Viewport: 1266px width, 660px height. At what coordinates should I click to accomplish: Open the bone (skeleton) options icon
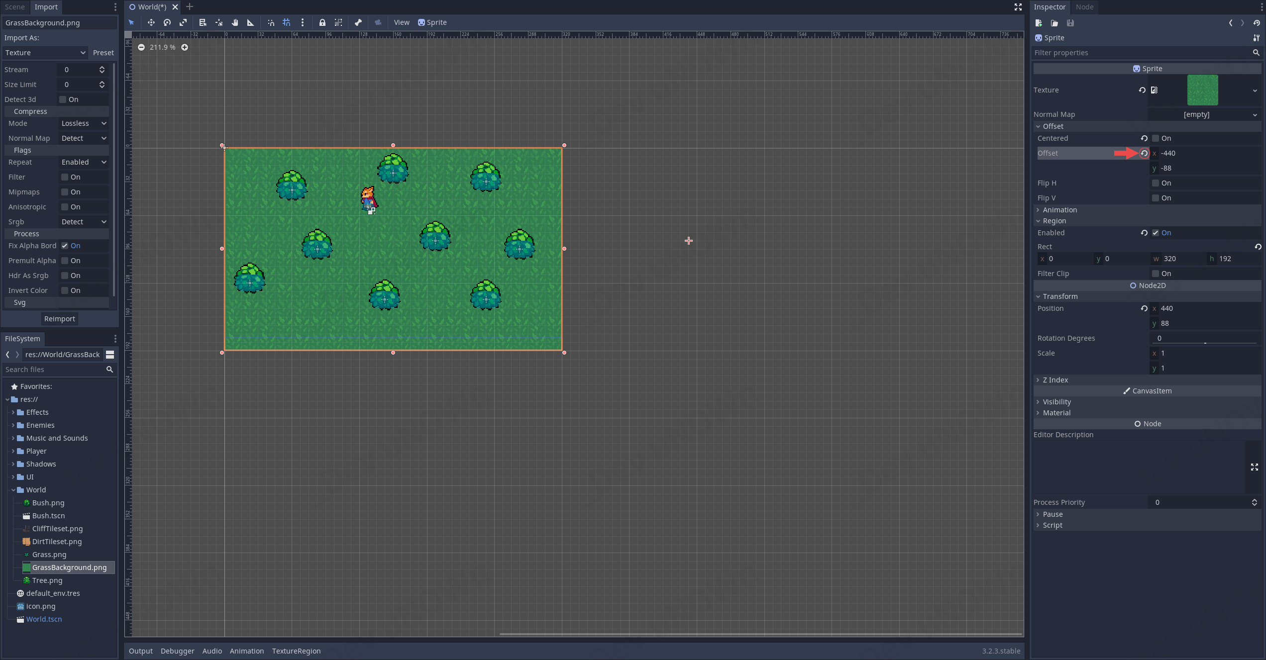(x=358, y=22)
